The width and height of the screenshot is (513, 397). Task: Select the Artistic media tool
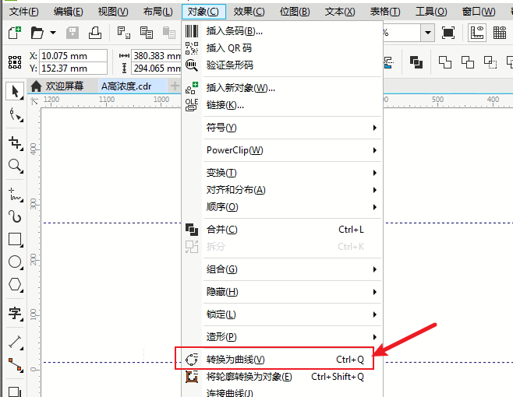point(16,217)
